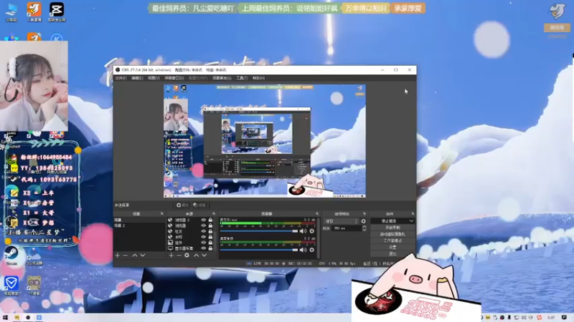This screenshot has height=322, width=574.
Task: Click the OBS preview canvas
Action: coord(264,141)
